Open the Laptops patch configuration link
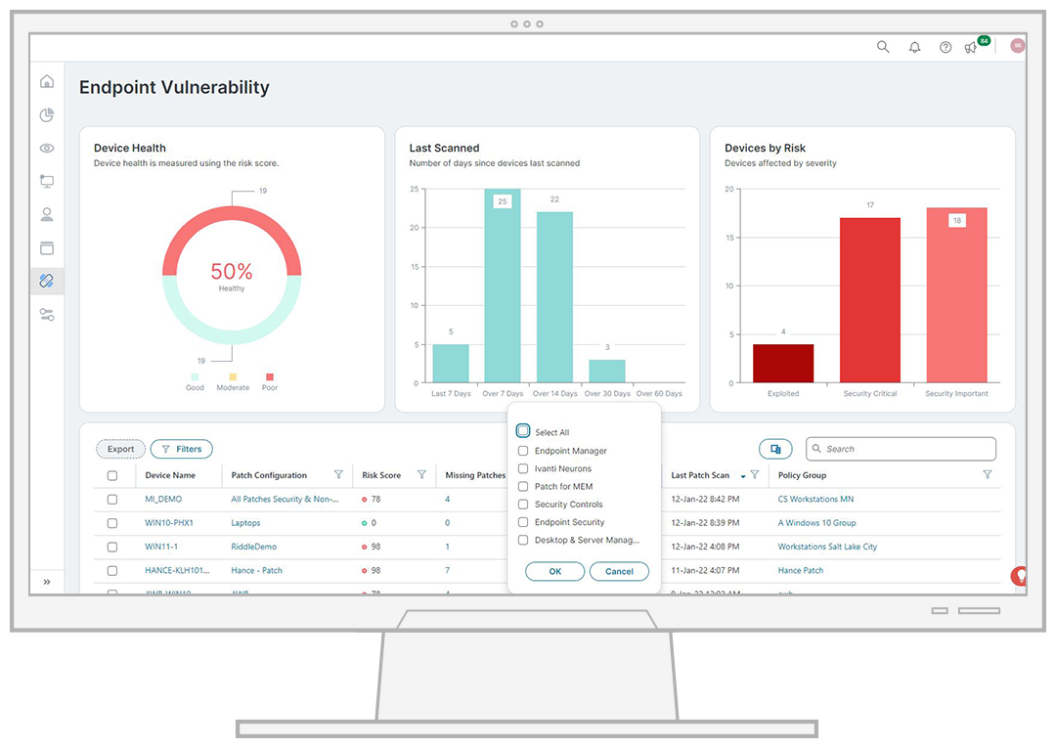 point(245,522)
